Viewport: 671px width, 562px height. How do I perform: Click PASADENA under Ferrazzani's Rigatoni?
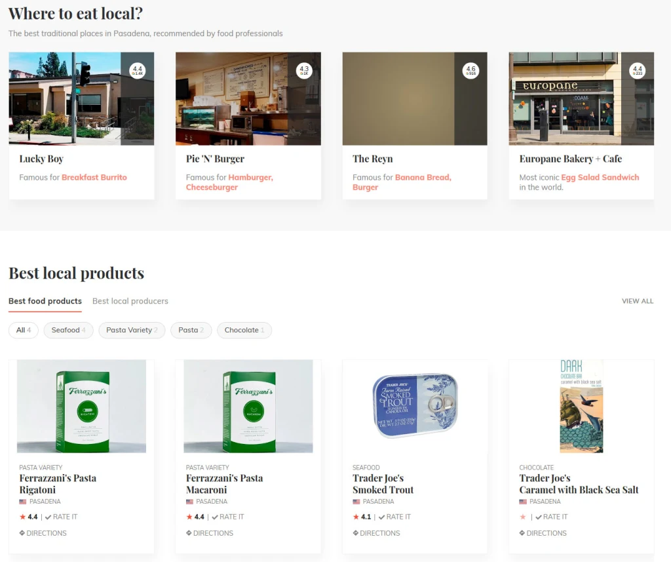[x=45, y=502]
